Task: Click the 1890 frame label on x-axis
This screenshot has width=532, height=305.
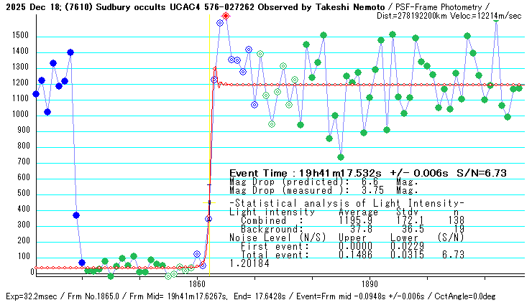Action: pyautogui.click(x=370, y=285)
